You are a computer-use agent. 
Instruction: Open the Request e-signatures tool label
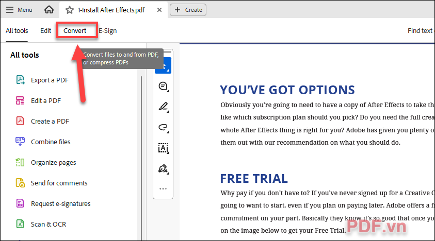tap(60, 204)
